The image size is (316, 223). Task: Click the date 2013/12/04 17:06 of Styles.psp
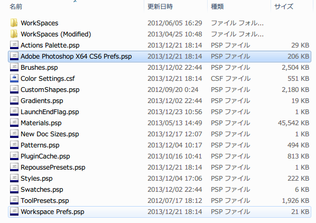coord(175,178)
